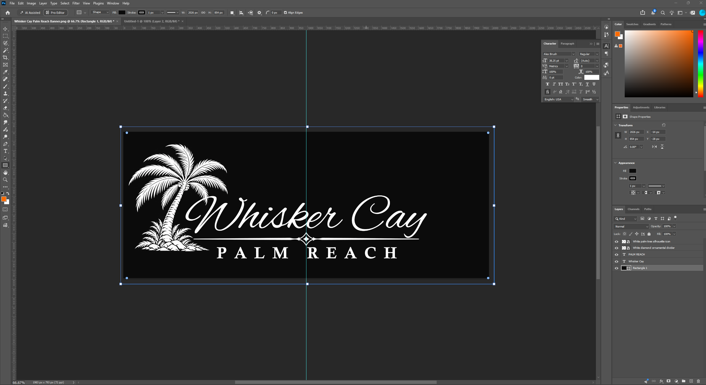Select the Eyedropper tool
This screenshot has height=385, width=706.
point(5,72)
